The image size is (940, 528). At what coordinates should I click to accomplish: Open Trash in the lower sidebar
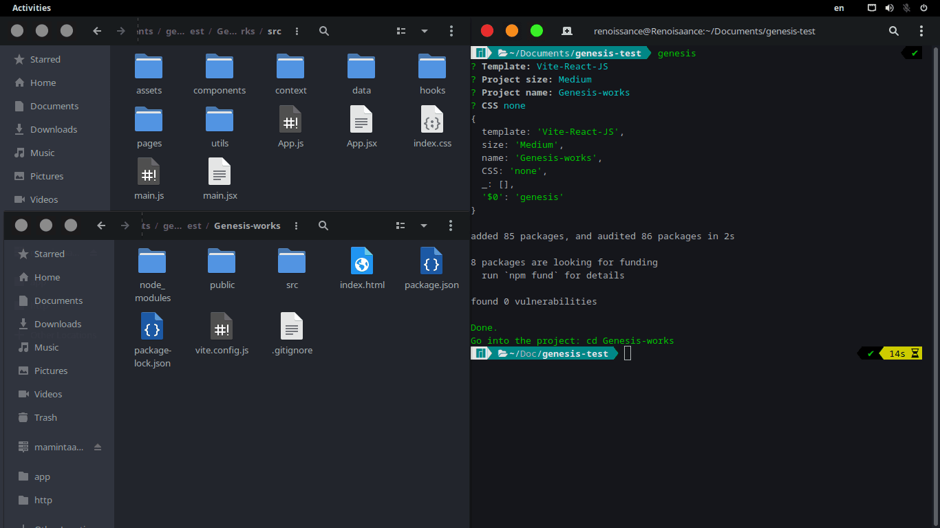point(45,417)
